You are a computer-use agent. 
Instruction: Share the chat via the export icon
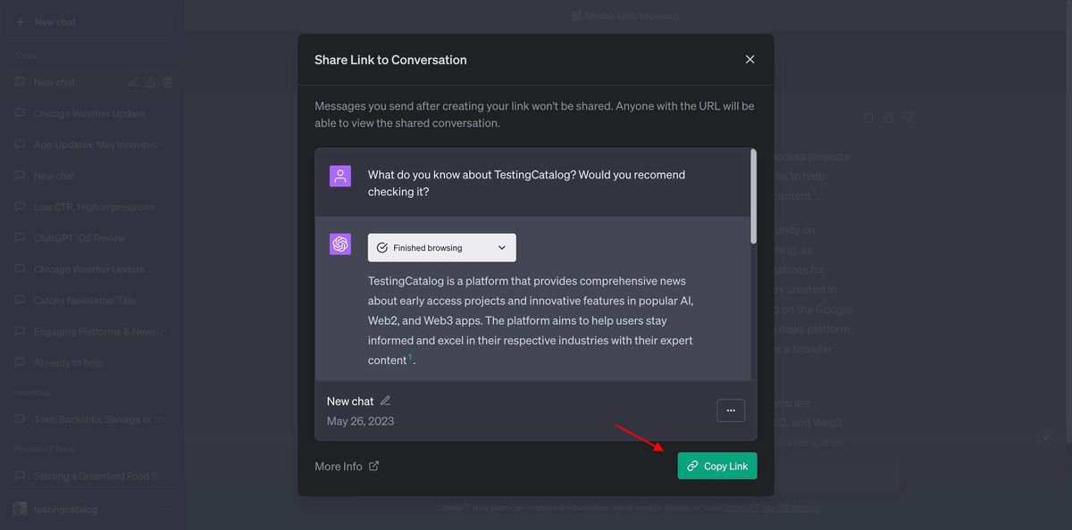click(150, 81)
